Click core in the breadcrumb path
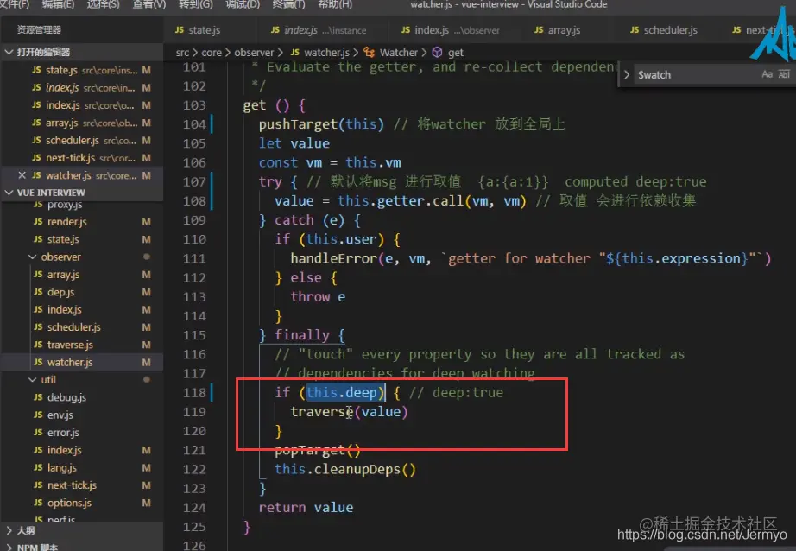The image size is (796, 551). (212, 53)
